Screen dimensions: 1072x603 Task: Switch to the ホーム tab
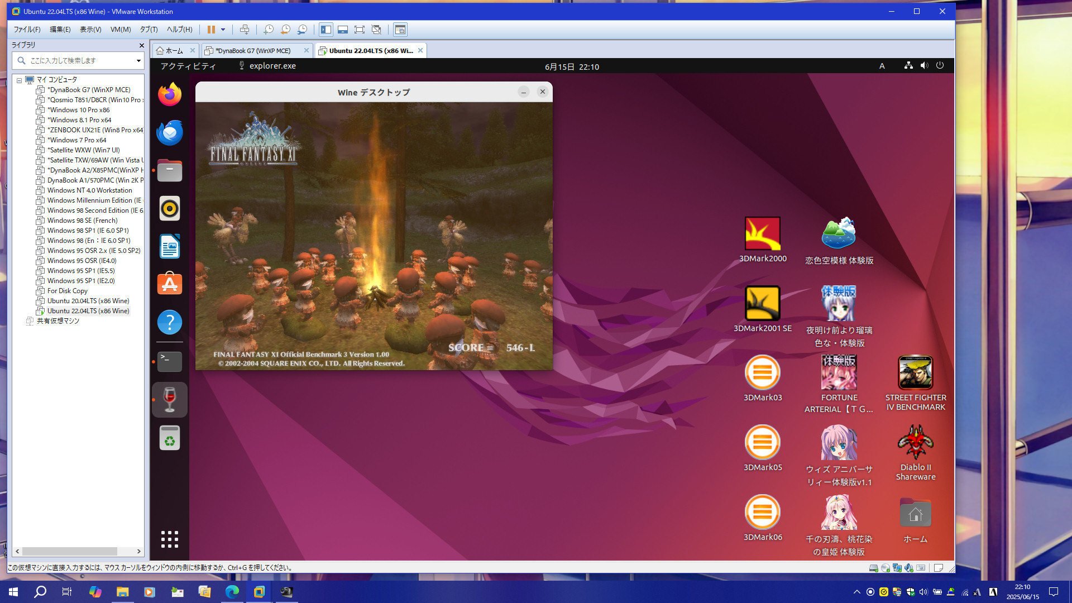coord(174,50)
